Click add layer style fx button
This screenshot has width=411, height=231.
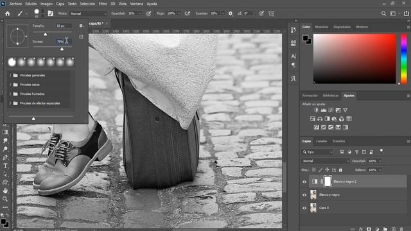[361, 229]
